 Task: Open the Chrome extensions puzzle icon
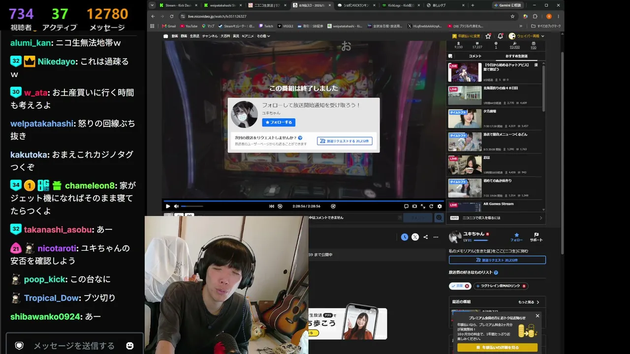[x=535, y=16]
